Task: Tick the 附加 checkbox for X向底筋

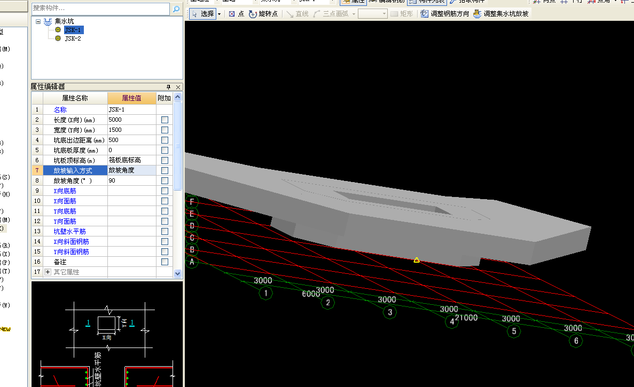Action: (x=165, y=191)
